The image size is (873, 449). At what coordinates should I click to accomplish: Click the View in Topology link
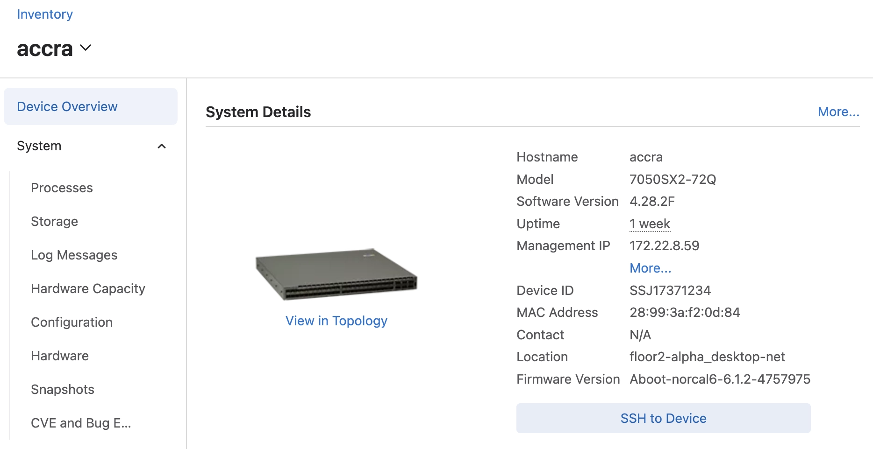pyautogui.click(x=336, y=321)
